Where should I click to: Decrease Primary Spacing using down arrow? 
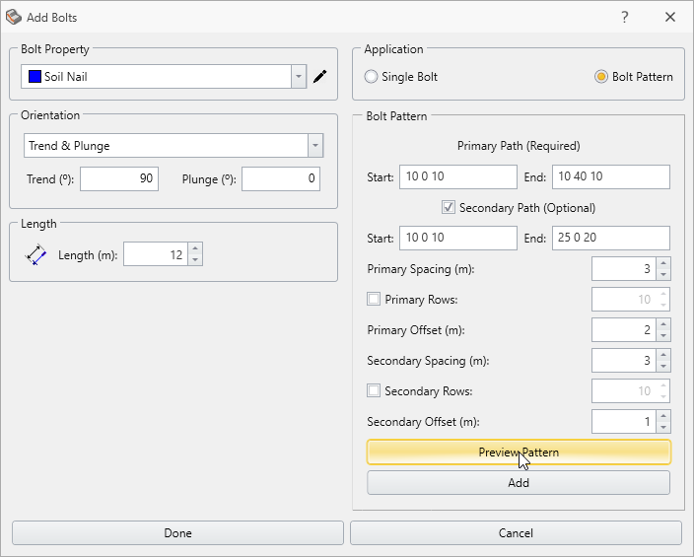[x=663, y=274]
